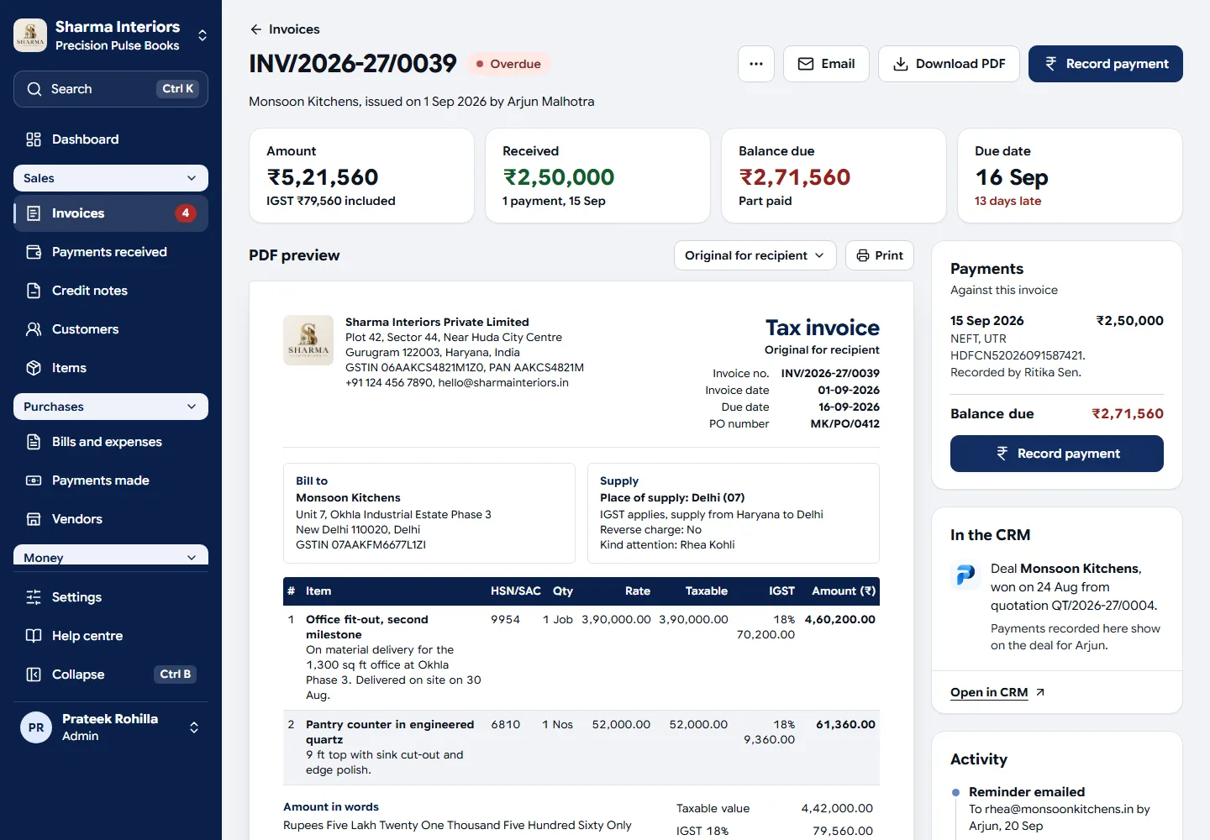
Task: Collapse the Purchases section
Action: (111, 407)
